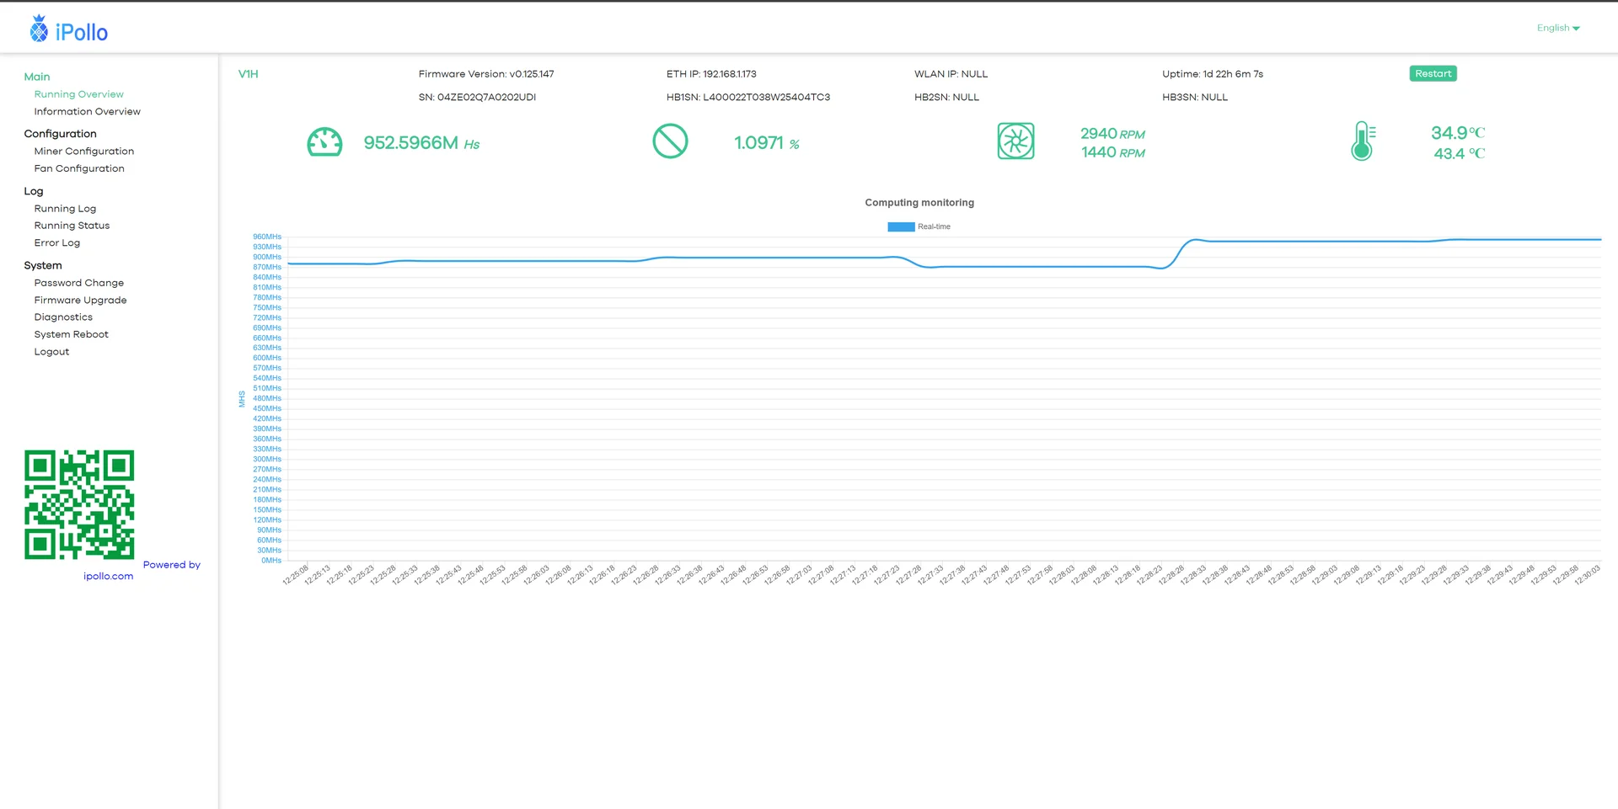Click the 960MHs y-axis label

pos(267,237)
